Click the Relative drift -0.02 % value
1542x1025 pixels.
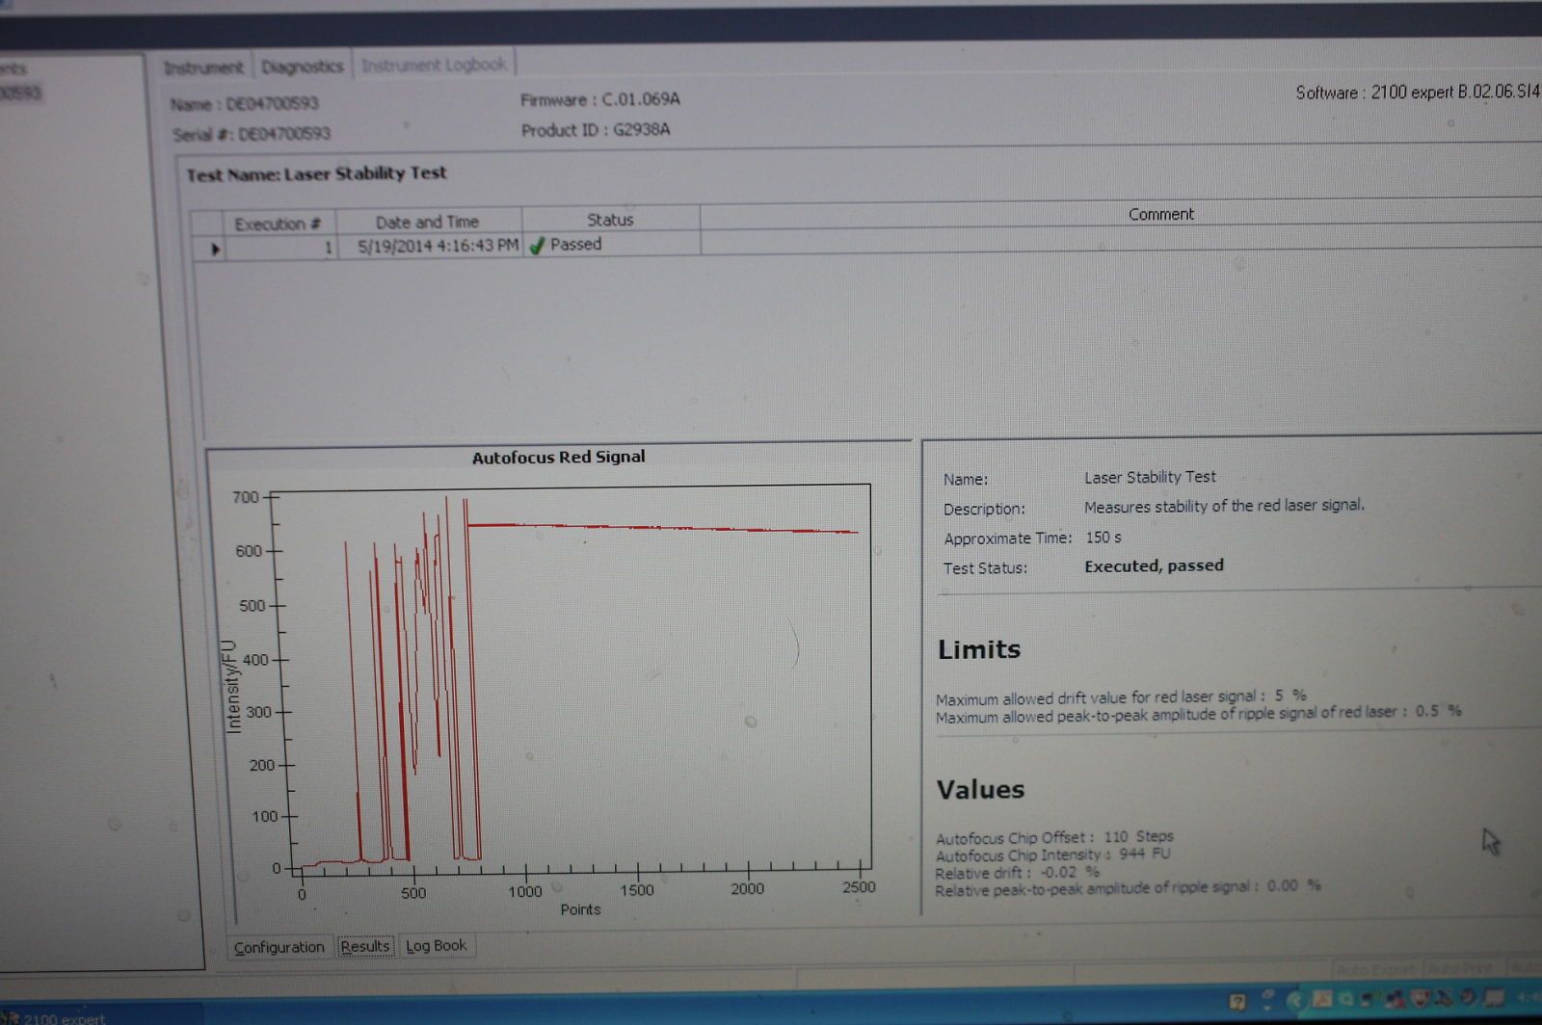[1070, 872]
